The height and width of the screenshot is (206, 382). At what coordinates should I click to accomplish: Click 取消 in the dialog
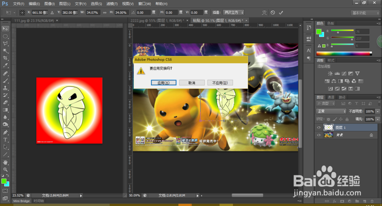pyautogui.click(x=192, y=83)
